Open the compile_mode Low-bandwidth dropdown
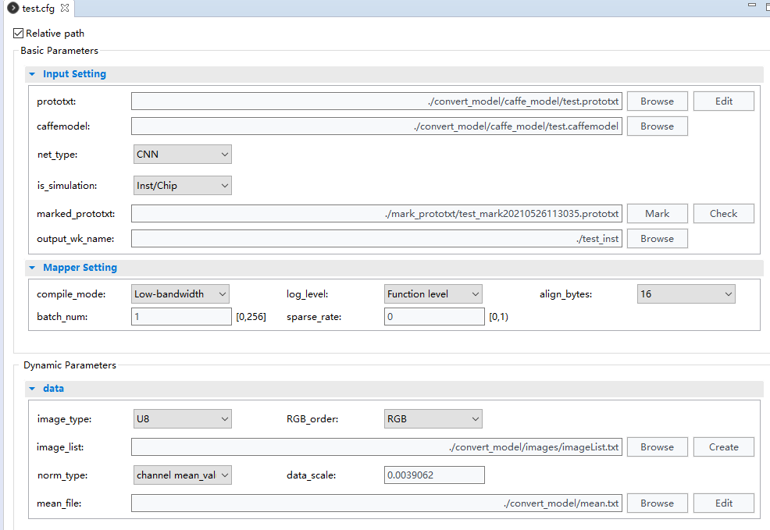Screen dimensions: 770x530 (180, 294)
